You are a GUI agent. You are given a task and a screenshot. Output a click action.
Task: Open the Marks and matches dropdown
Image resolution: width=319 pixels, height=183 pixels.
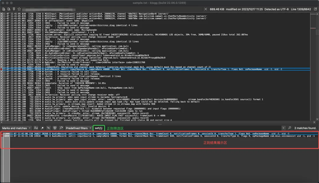pyautogui.click(x=16, y=128)
